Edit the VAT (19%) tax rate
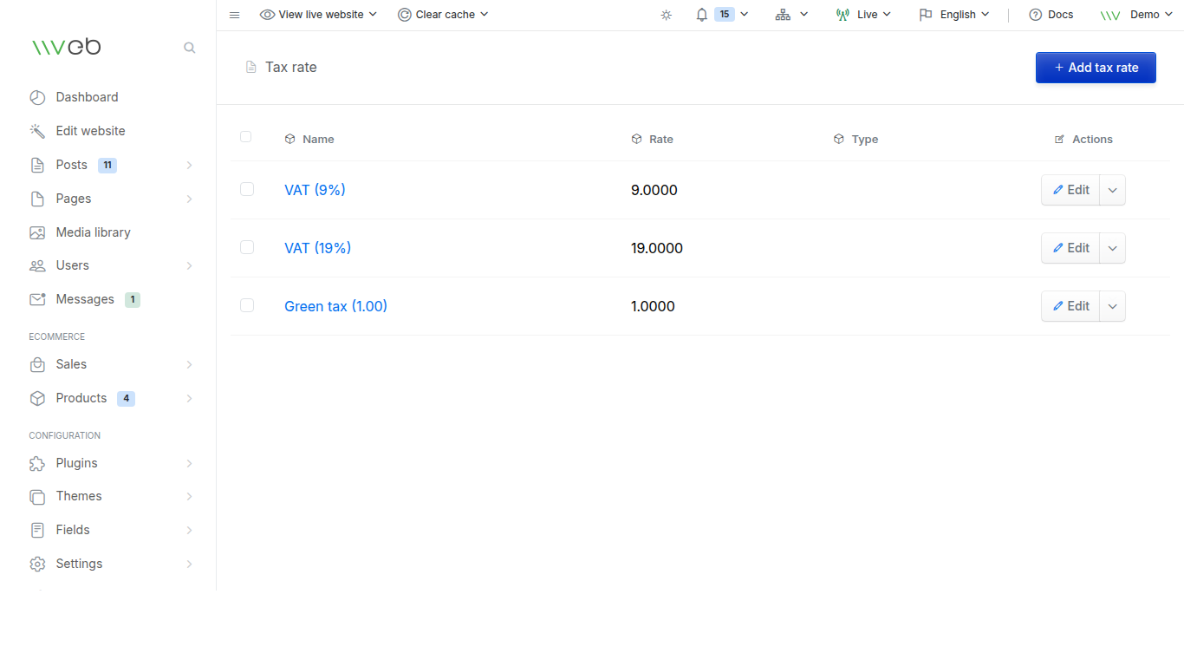This screenshot has width=1184, height=666. pos(1070,248)
